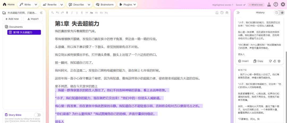Screen dimensions: 287x123
Task: Open What's new announcements
Action: [256, 5]
